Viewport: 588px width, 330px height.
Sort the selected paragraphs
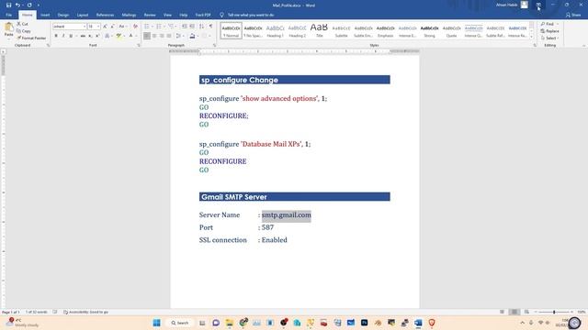pos(202,27)
